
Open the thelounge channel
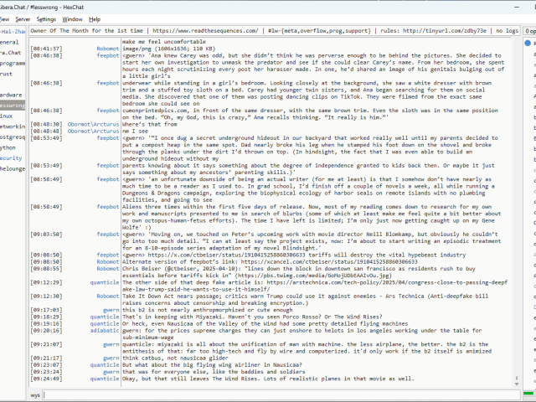click(x=13, y=168)
